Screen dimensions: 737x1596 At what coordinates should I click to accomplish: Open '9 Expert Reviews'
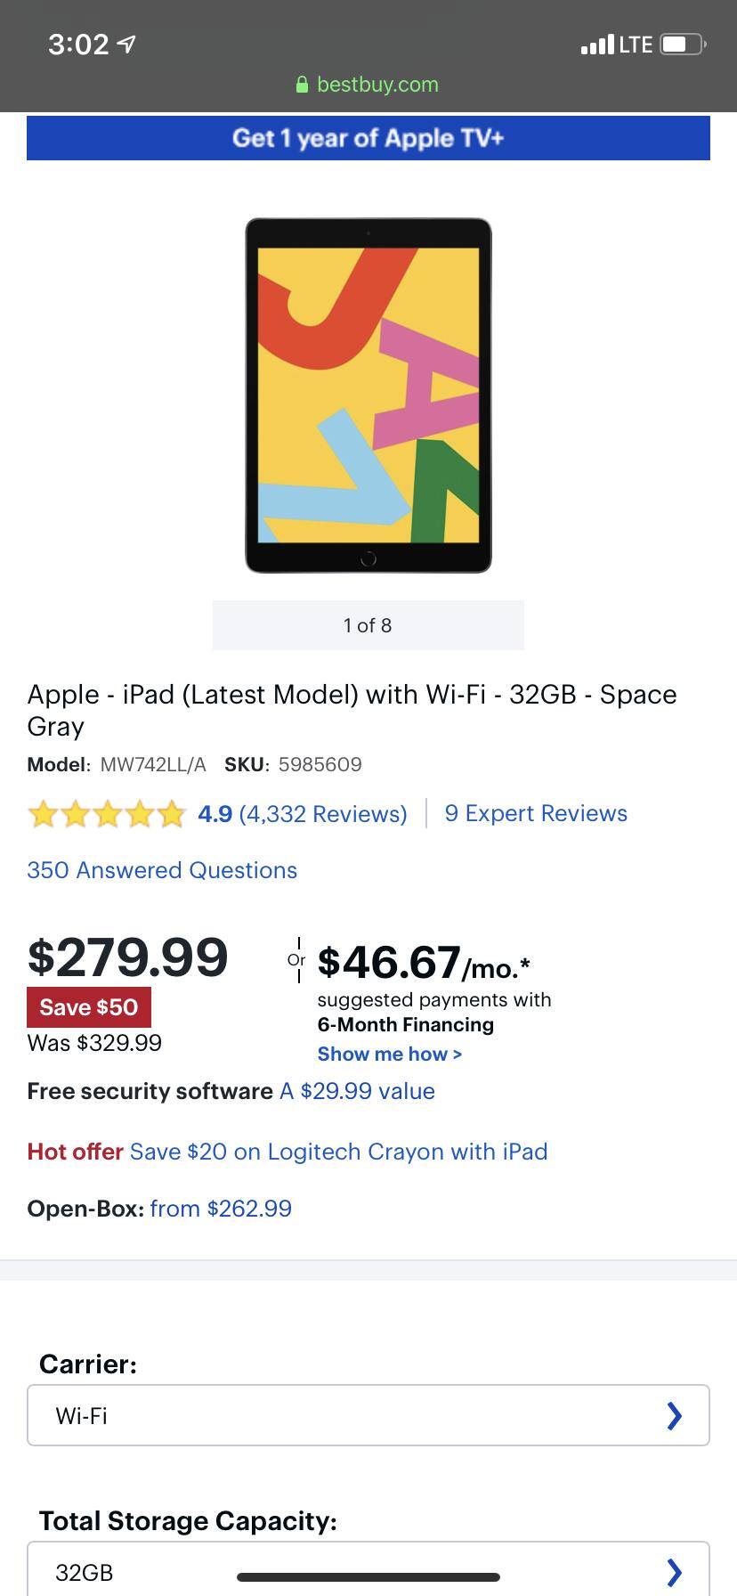(x=535, y=813)
